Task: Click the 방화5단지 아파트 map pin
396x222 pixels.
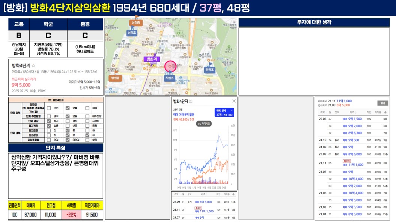Action: pos(129,64)
